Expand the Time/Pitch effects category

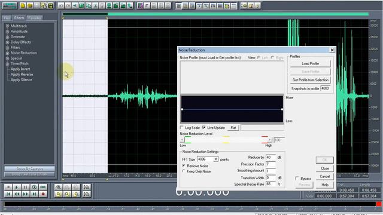pos(7,64)
